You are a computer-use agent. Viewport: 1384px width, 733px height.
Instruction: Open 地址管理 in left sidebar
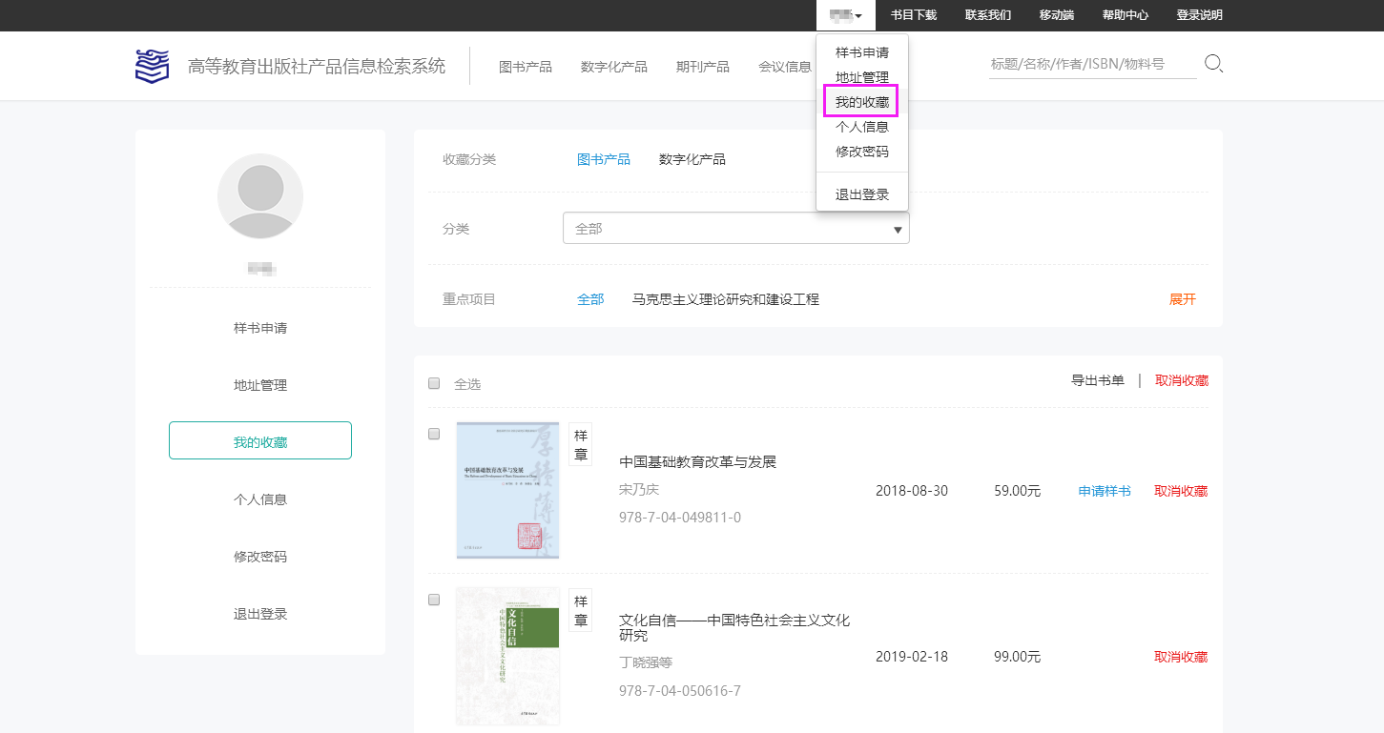click(x=260, y=385)
